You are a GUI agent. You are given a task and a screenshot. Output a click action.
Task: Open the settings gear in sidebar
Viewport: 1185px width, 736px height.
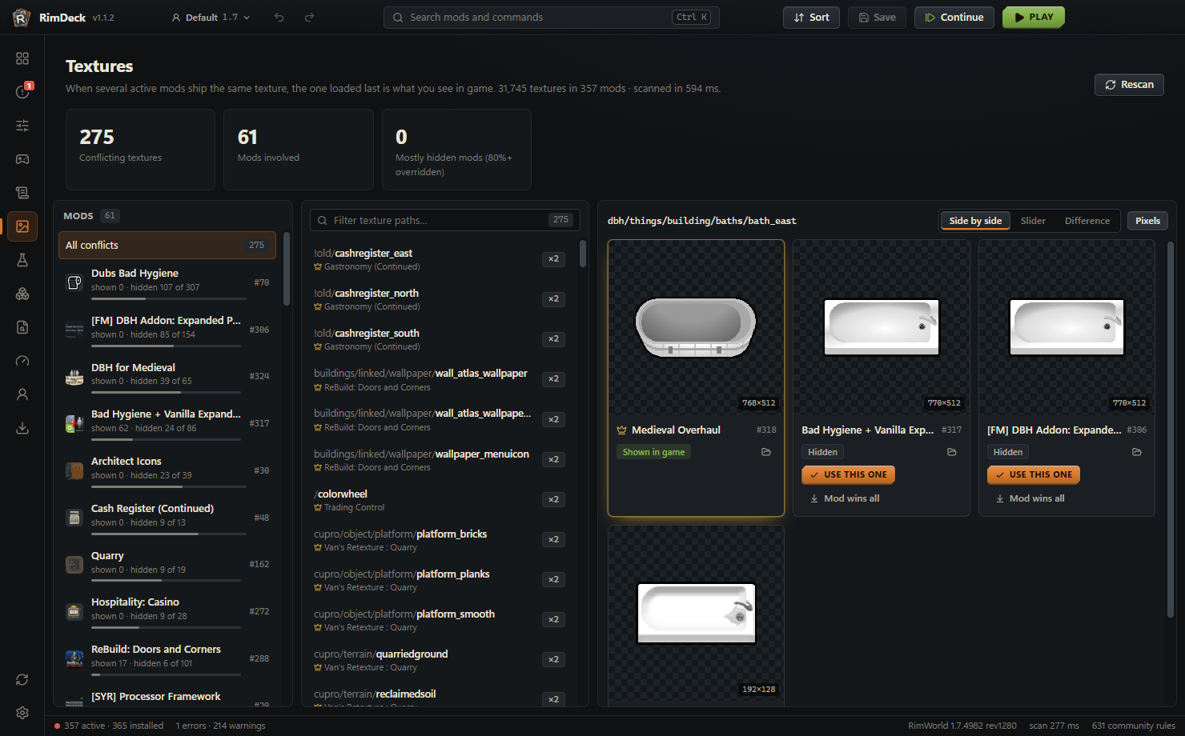pos(22,713)
